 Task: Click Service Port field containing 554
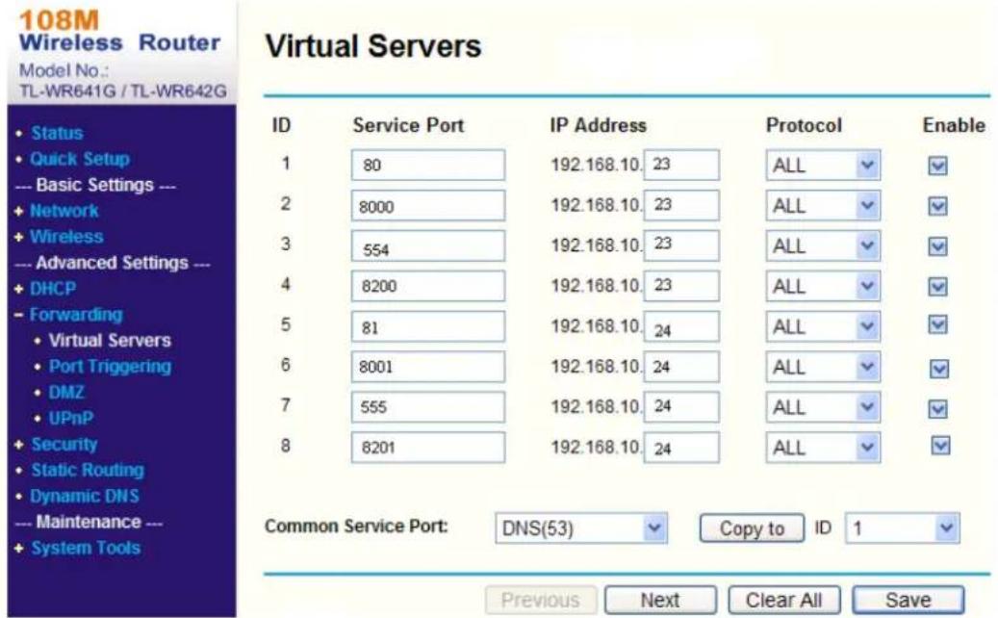427,246
